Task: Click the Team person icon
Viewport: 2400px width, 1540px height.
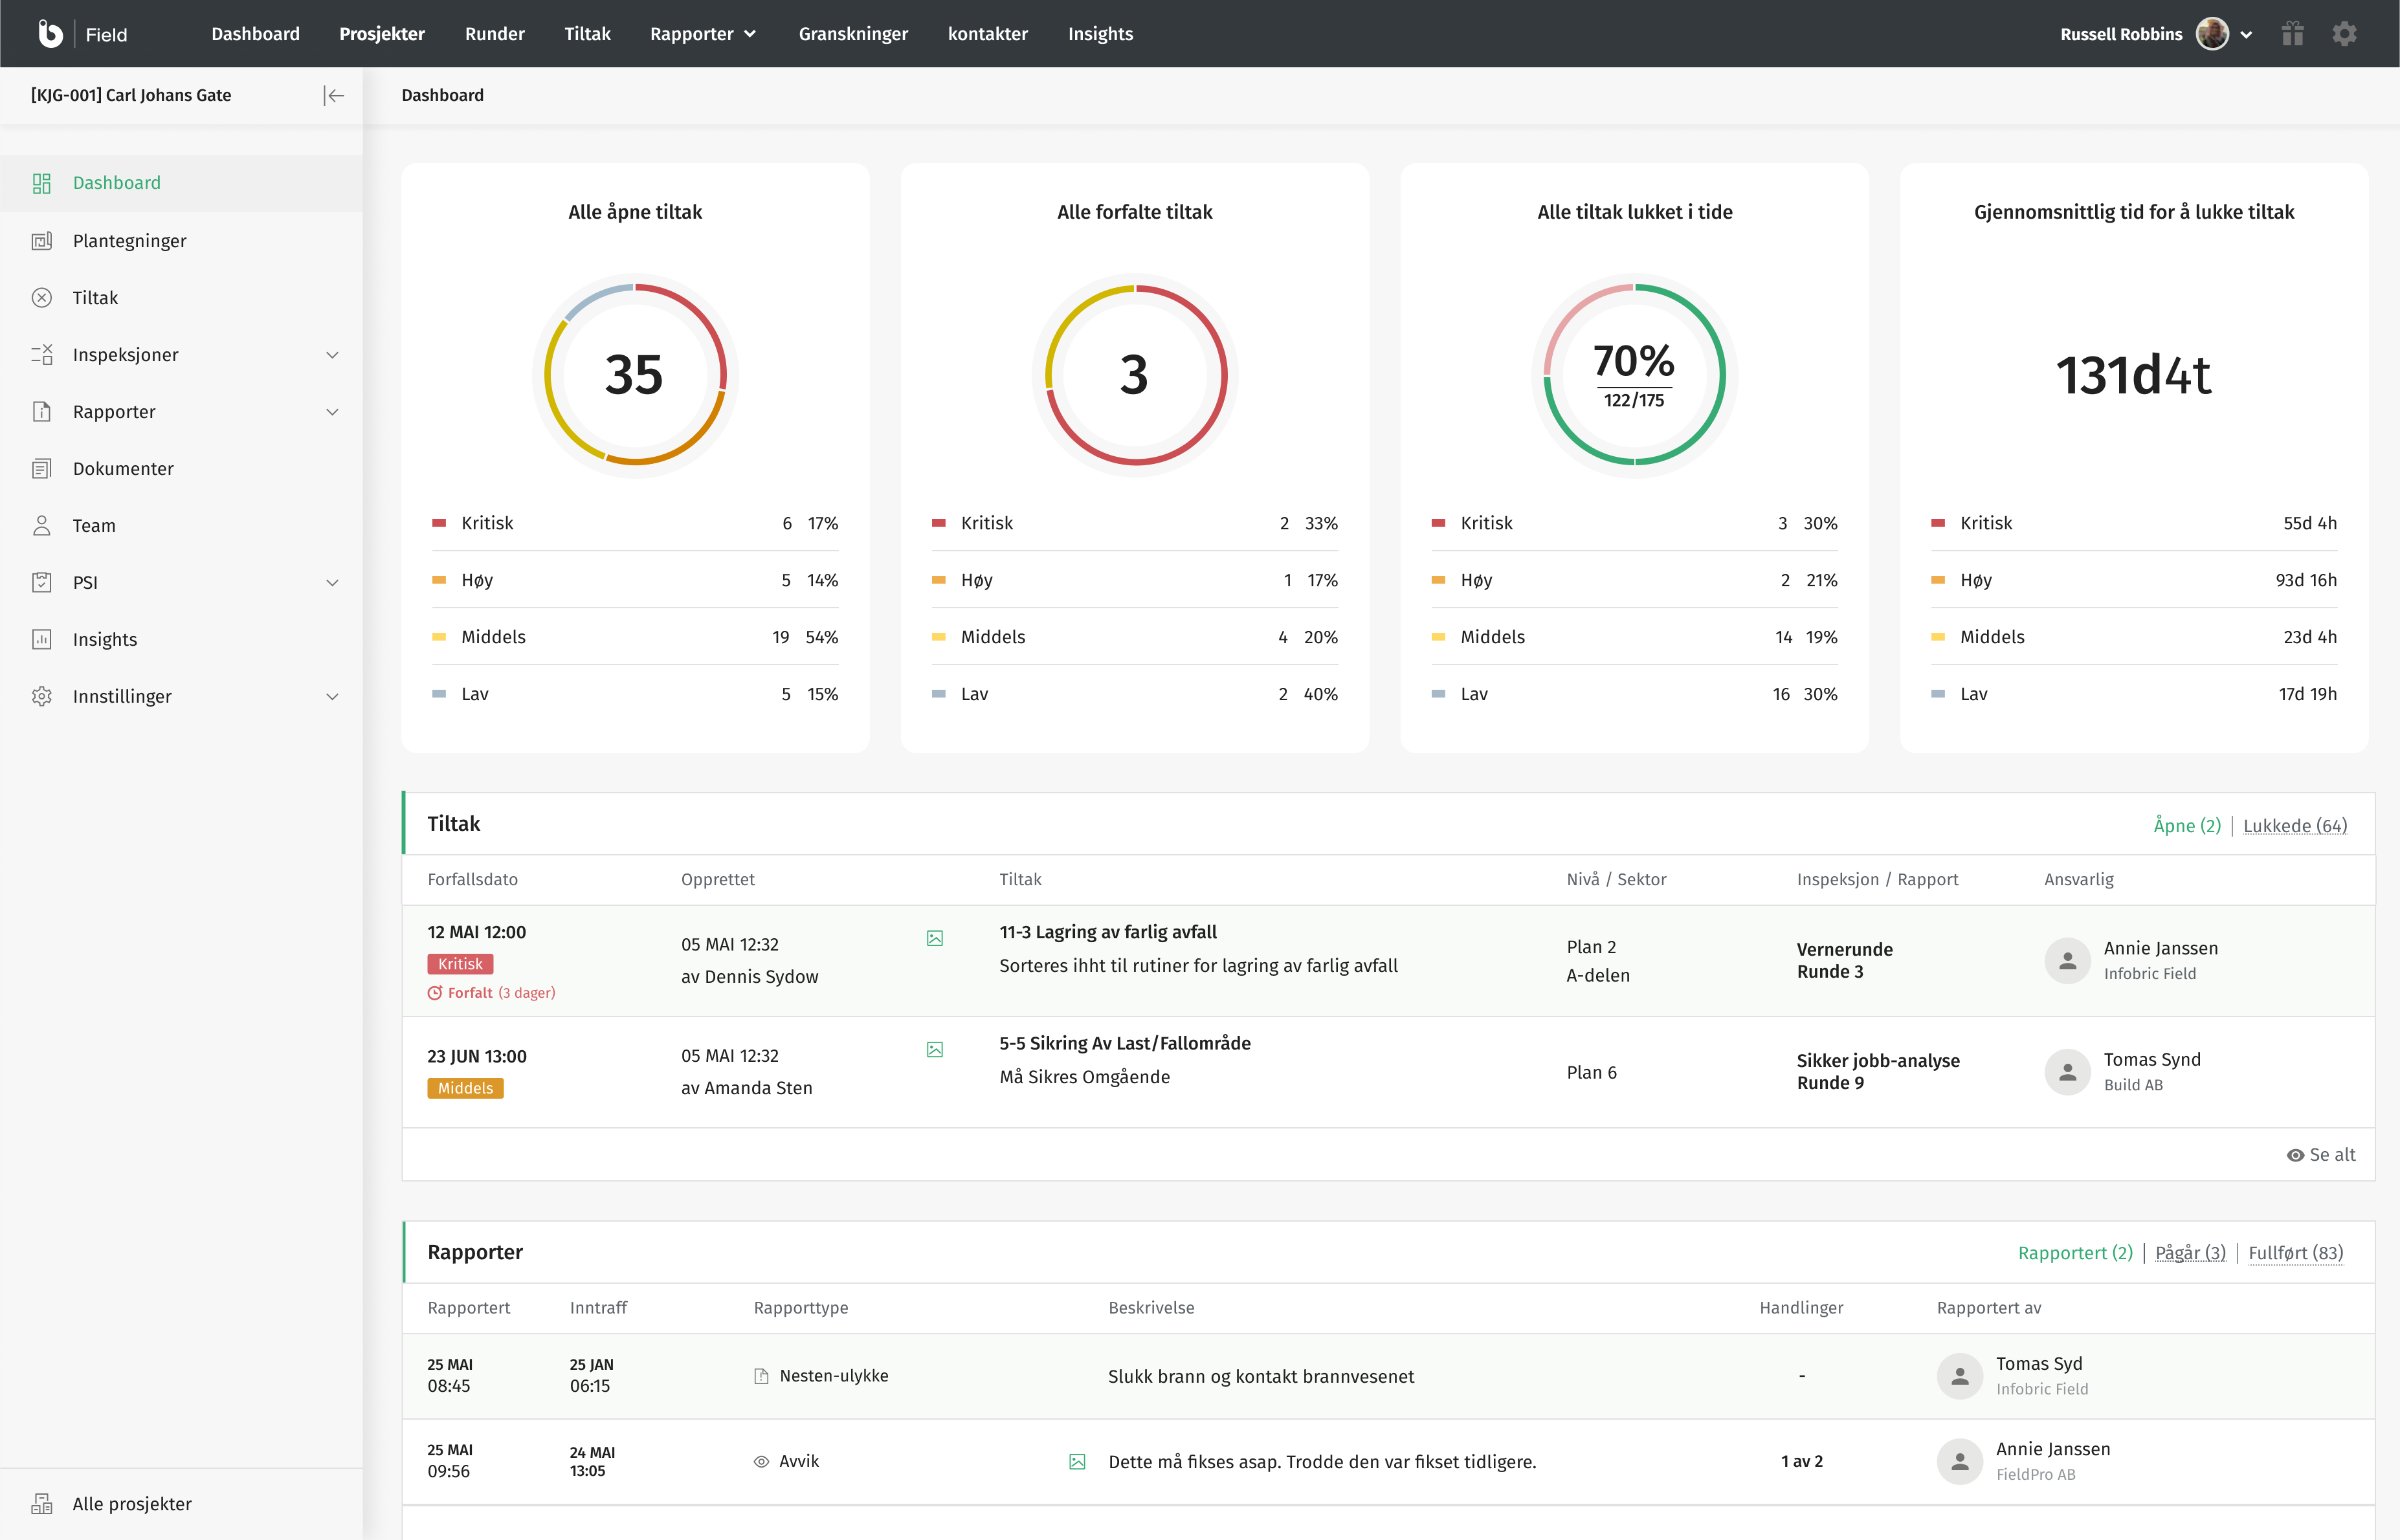Action: [42, 526]
